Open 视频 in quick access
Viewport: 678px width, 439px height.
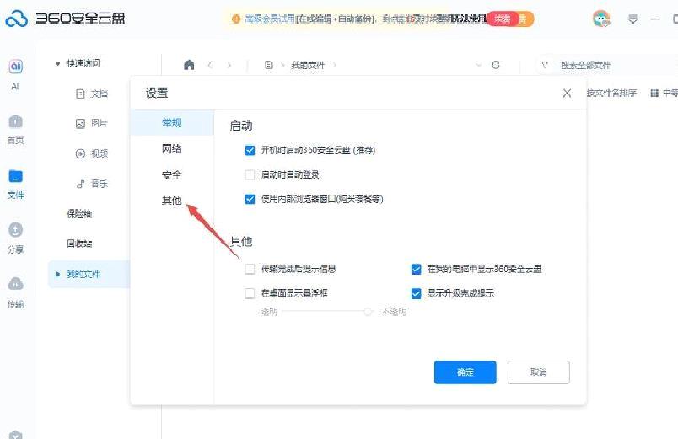click(x=92, y=153)
